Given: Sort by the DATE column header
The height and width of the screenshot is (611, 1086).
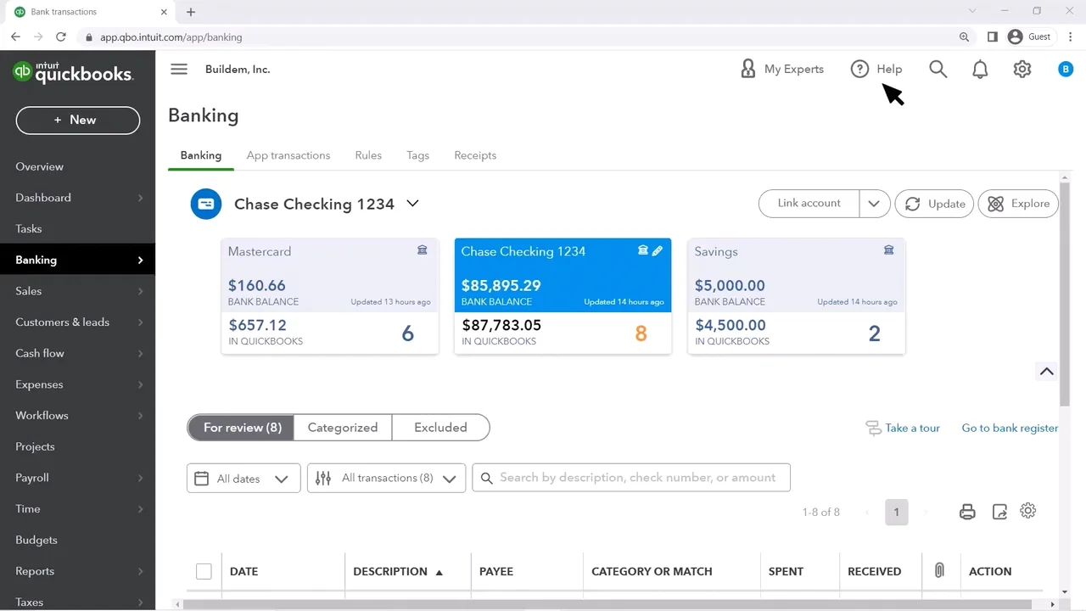Looking at the screenshot, I should point(244,571).
